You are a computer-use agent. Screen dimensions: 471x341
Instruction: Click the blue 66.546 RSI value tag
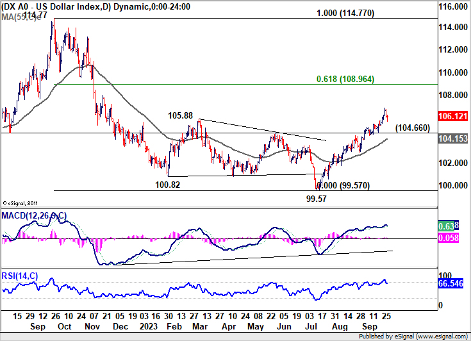point(450,283)
